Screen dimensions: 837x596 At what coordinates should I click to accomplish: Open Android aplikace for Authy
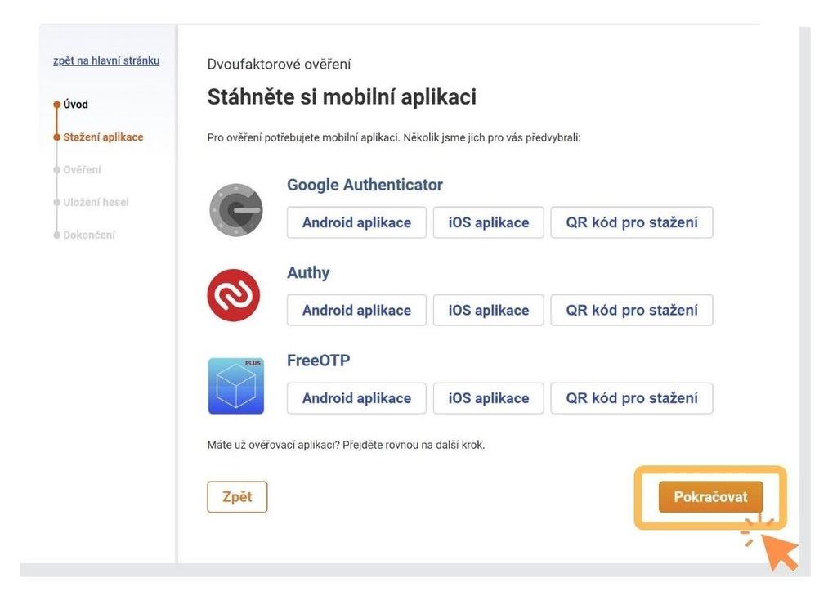click(x=356, y=311)
